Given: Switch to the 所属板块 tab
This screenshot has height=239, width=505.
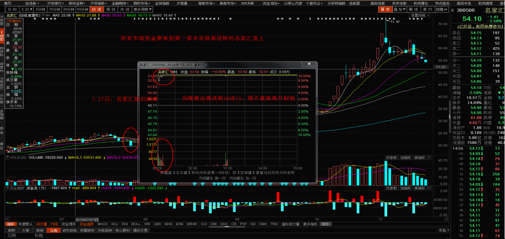Looking at the screenshot, I should [x=88, y=231].
